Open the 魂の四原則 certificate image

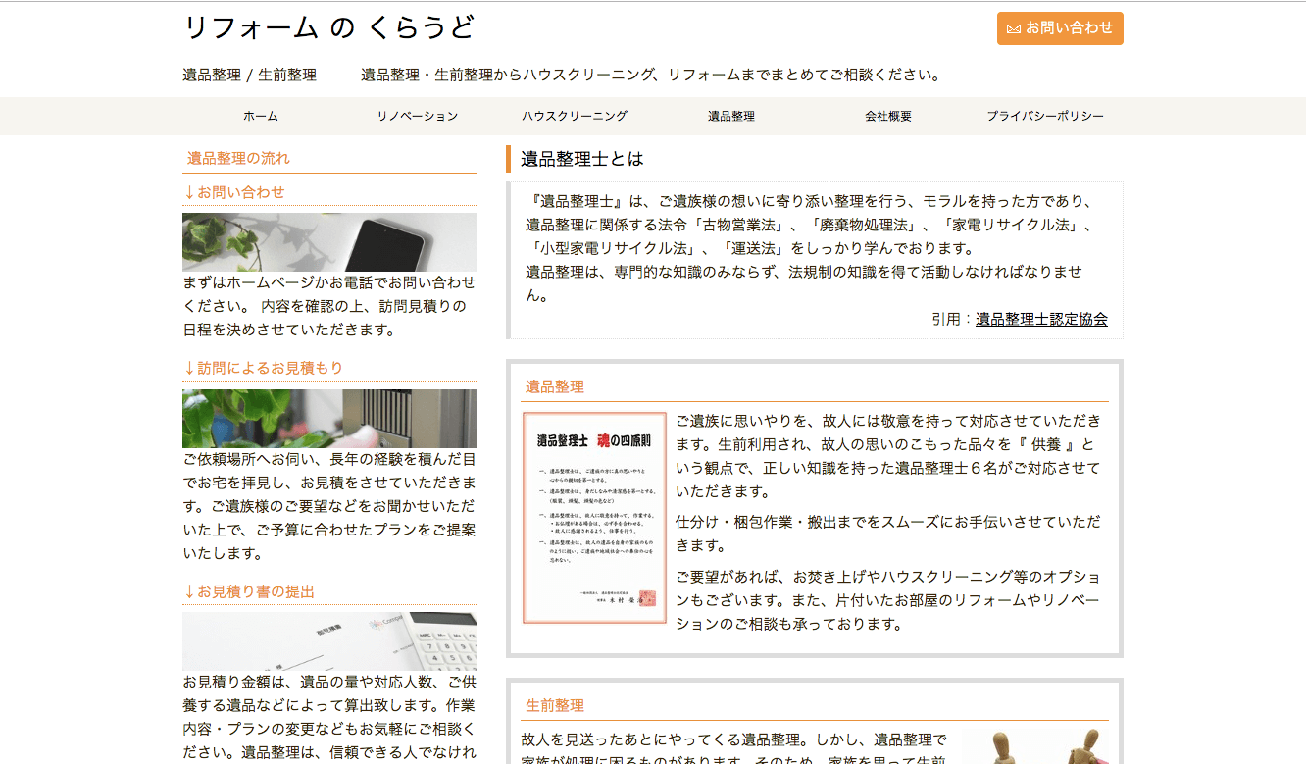594,518
